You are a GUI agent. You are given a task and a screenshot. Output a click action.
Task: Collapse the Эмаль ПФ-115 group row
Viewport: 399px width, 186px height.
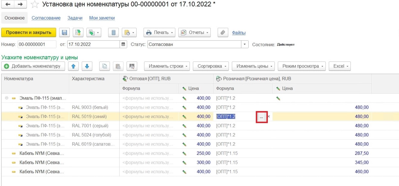pos(7,98)
